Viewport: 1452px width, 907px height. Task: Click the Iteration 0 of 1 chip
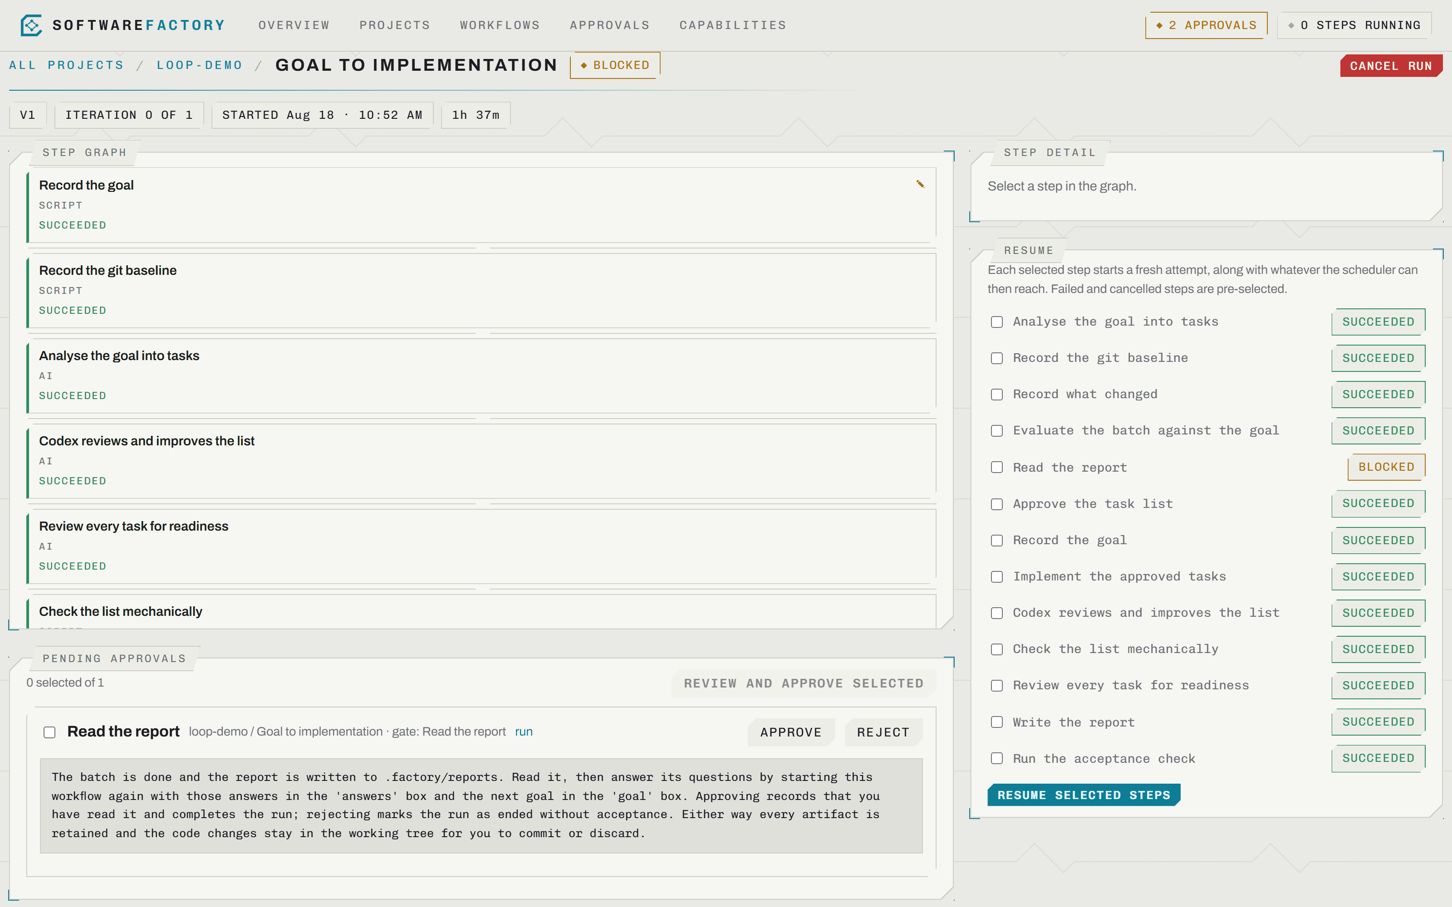(129, 115)
